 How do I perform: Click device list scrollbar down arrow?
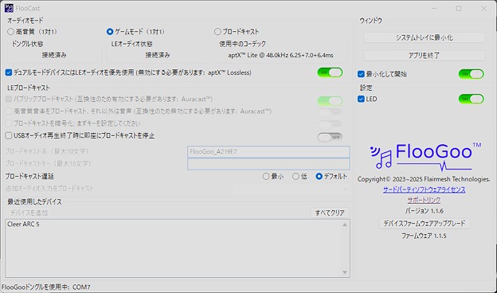click(345, 272)
